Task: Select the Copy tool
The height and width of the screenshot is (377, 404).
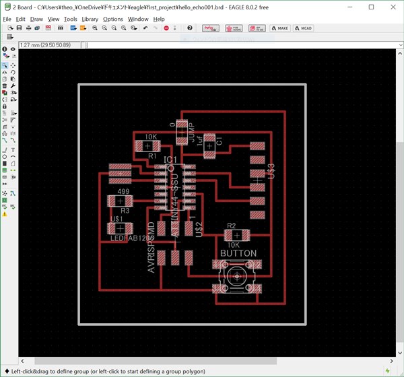Action: [x=5, y=79]
